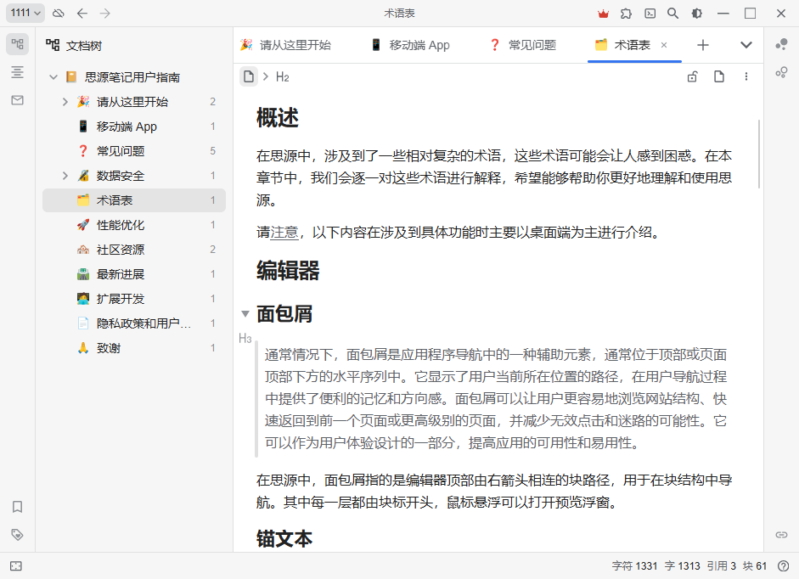Screen dimensions: 799x579
Task: Open 隐私政策和用户… in document tree
Action: point(134,323)
